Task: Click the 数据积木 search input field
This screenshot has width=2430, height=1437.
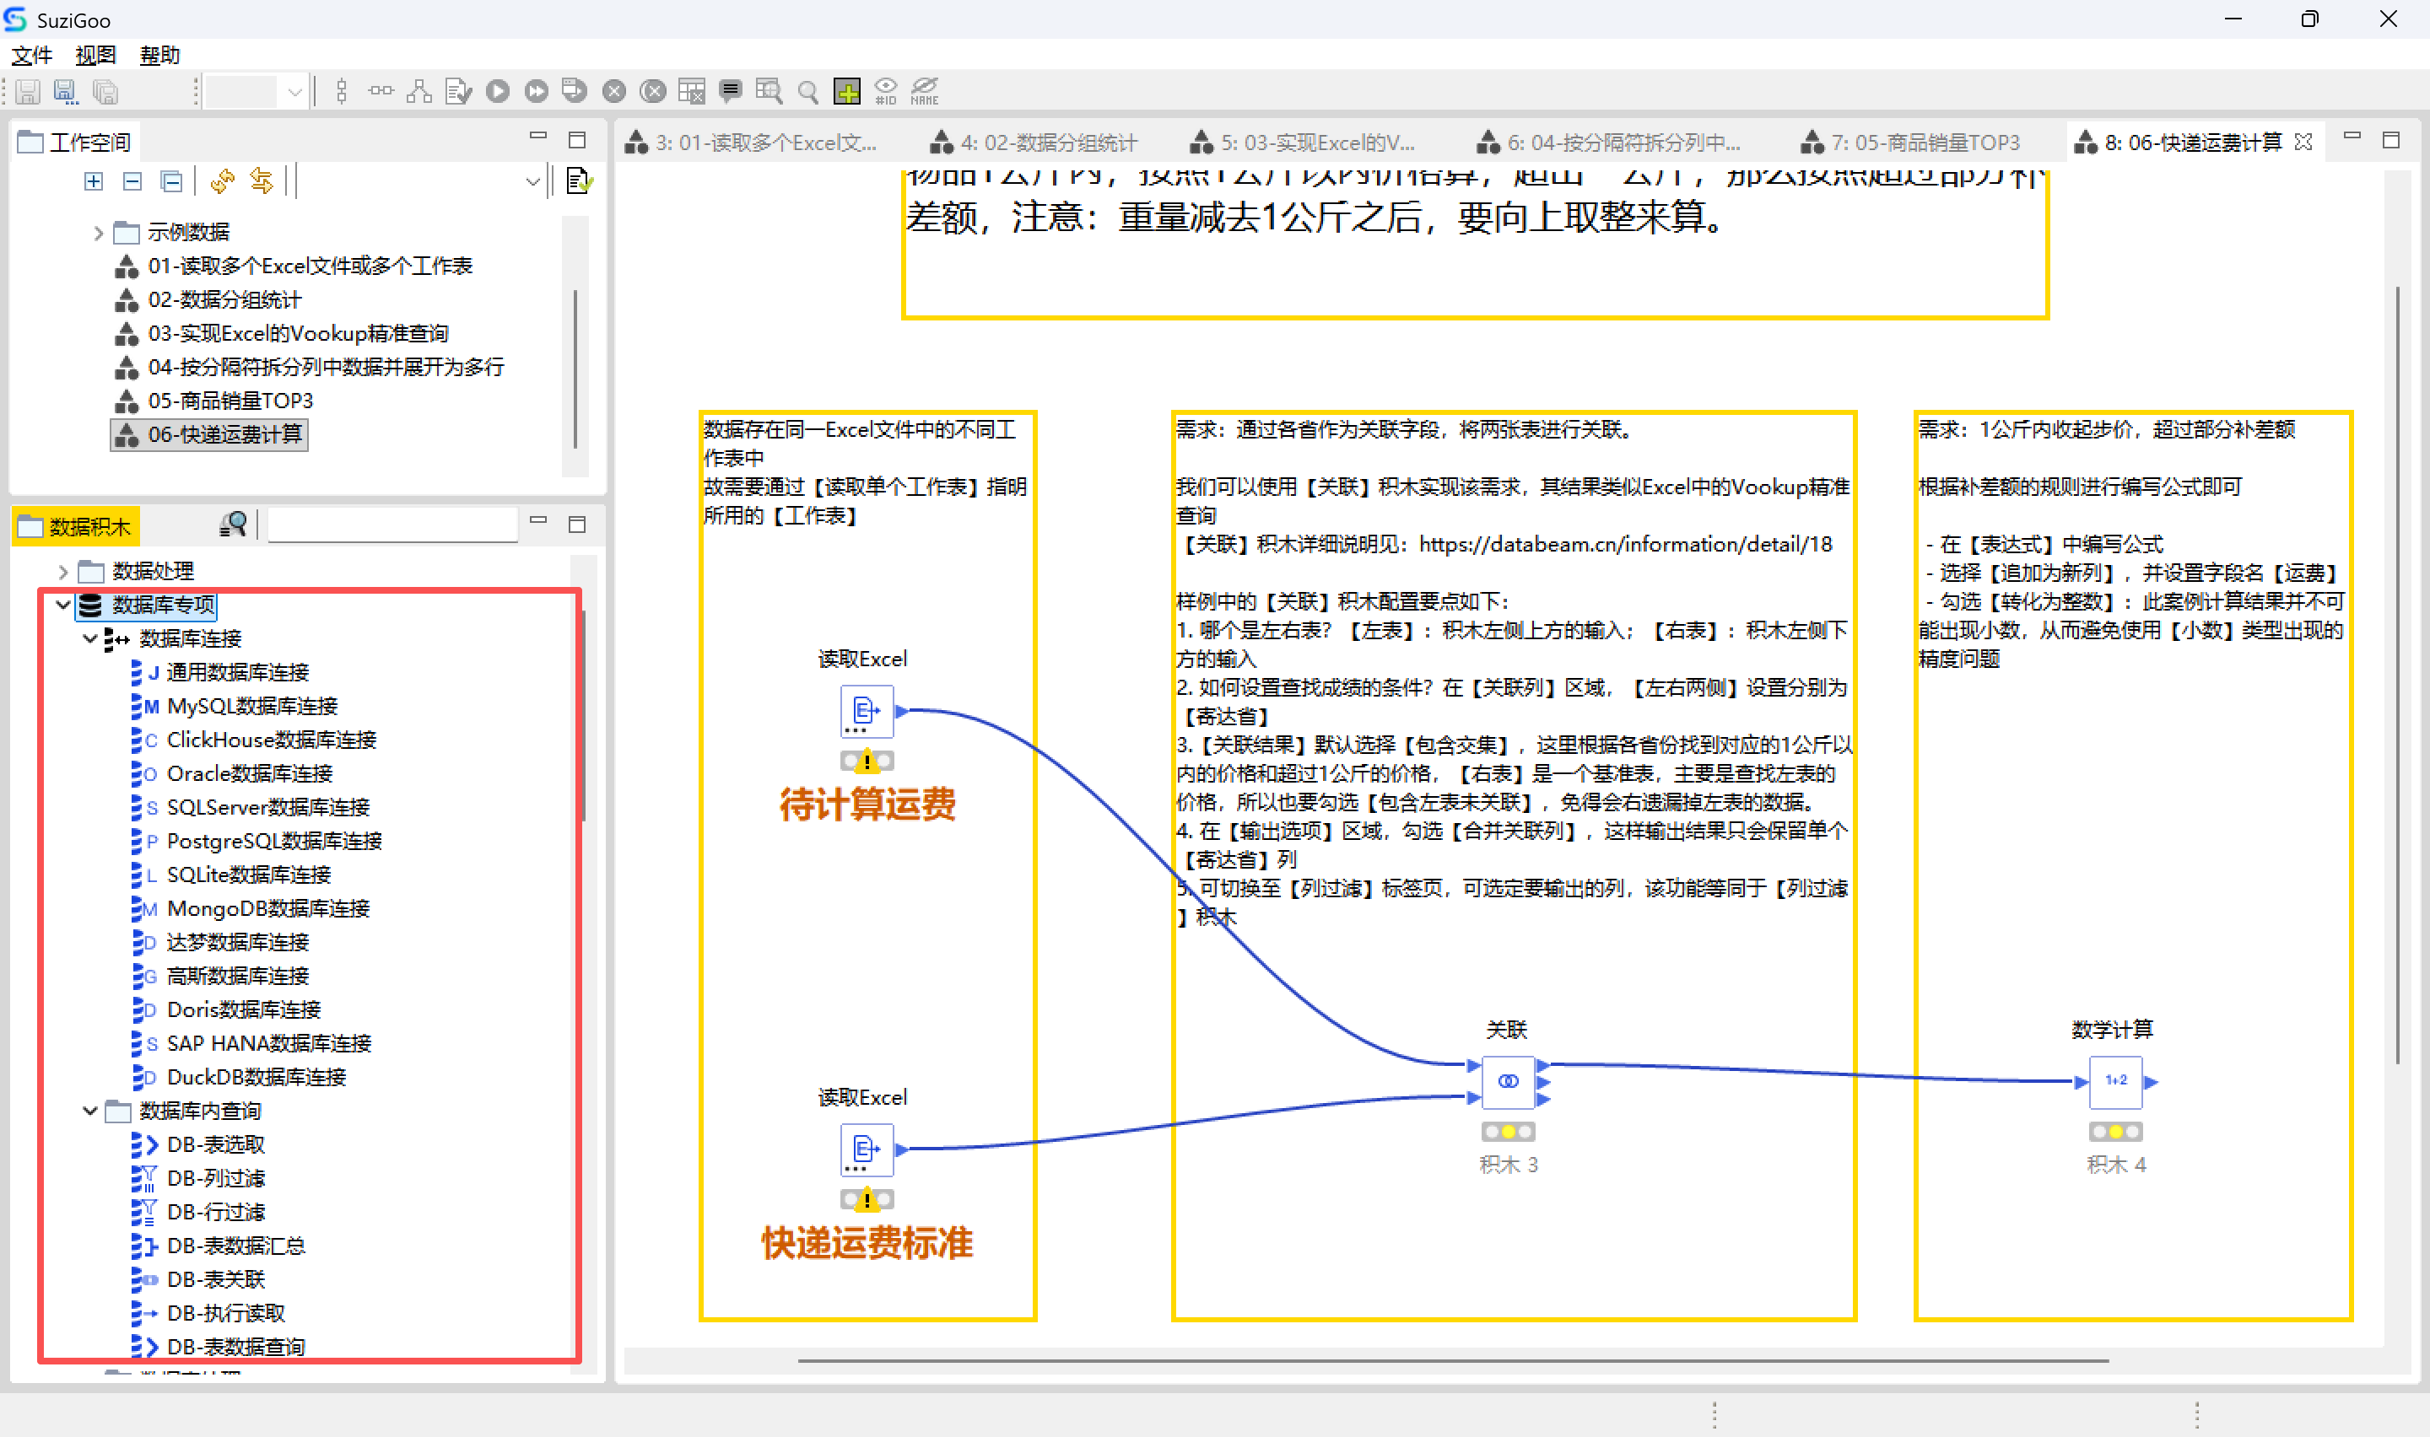Action: coord(392,525)
